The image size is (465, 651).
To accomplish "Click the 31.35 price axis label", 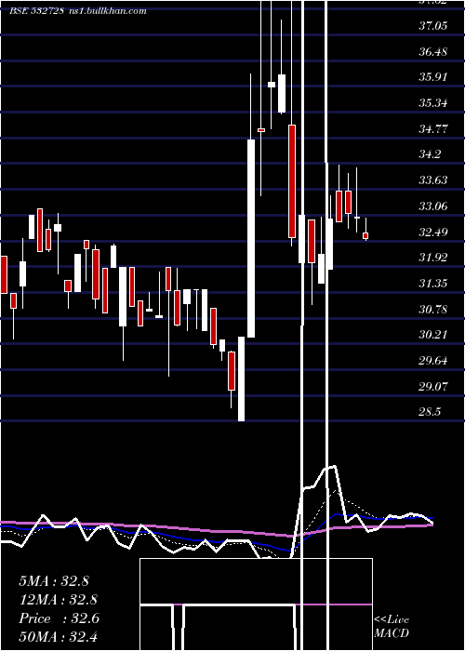I will [x=432, y=283].
